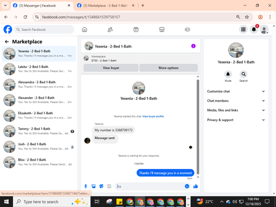Open the Notifications bell icon
The width and height of the screenshot is (276, 207).
pos(254,29)
